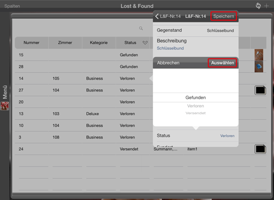
Task: Choose Versendet in status picker
Action: tap(195, 113)
